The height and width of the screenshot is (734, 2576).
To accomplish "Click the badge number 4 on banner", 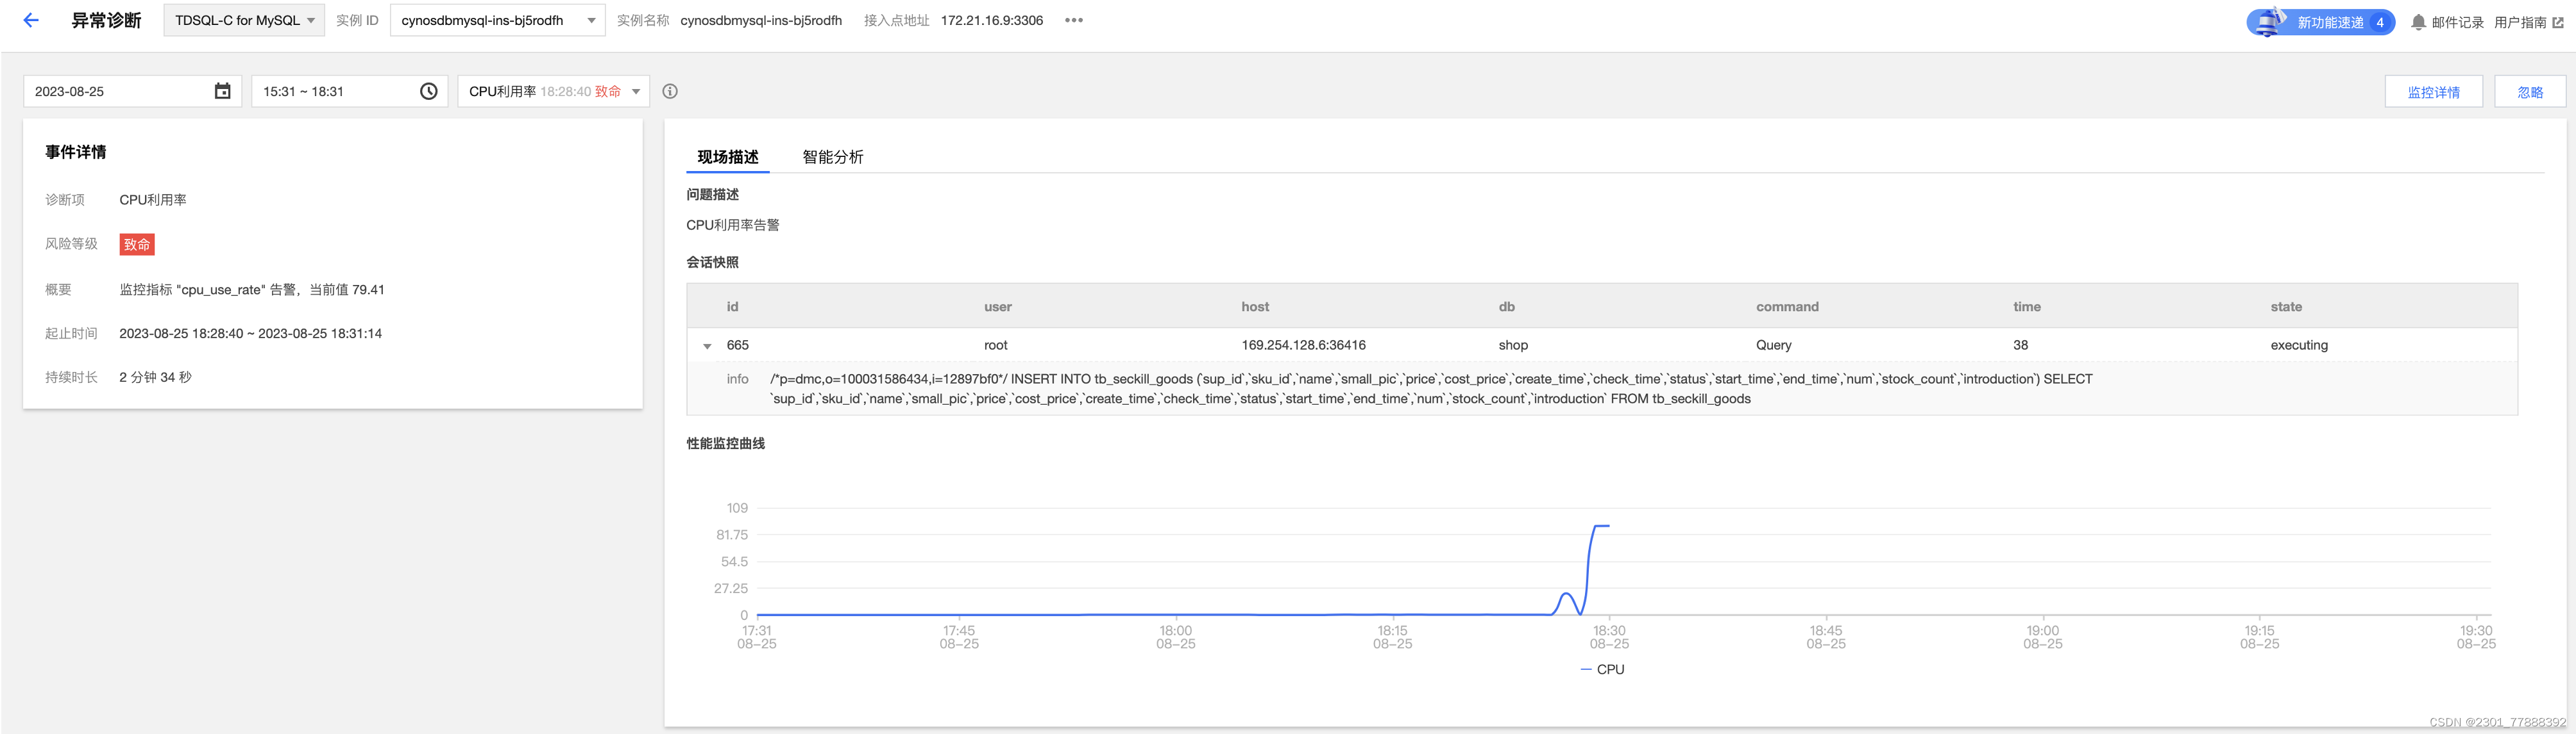I will coord(2379,22).
